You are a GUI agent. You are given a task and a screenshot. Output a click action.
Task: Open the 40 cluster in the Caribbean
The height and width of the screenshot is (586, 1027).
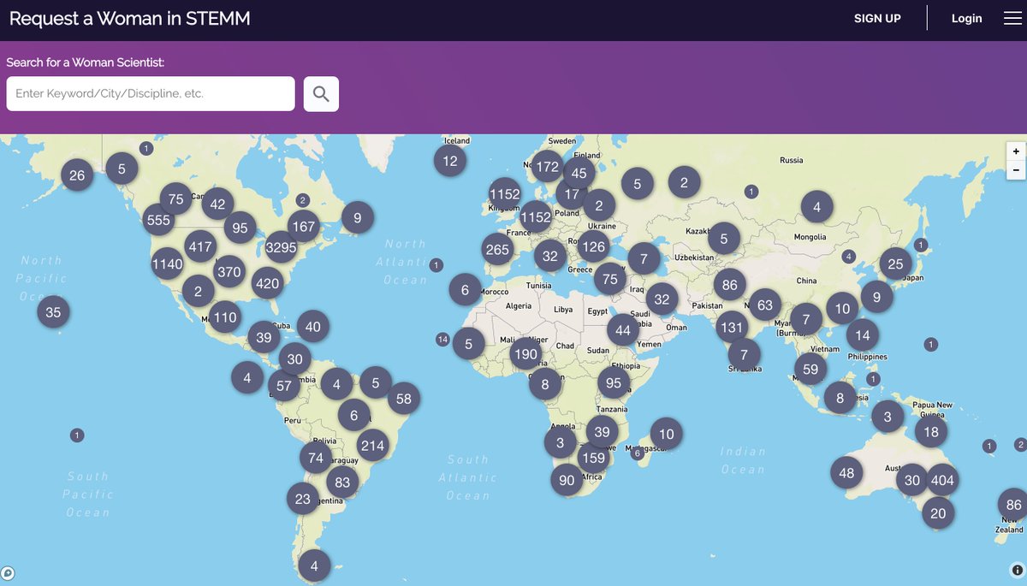(x=312, y=327)
